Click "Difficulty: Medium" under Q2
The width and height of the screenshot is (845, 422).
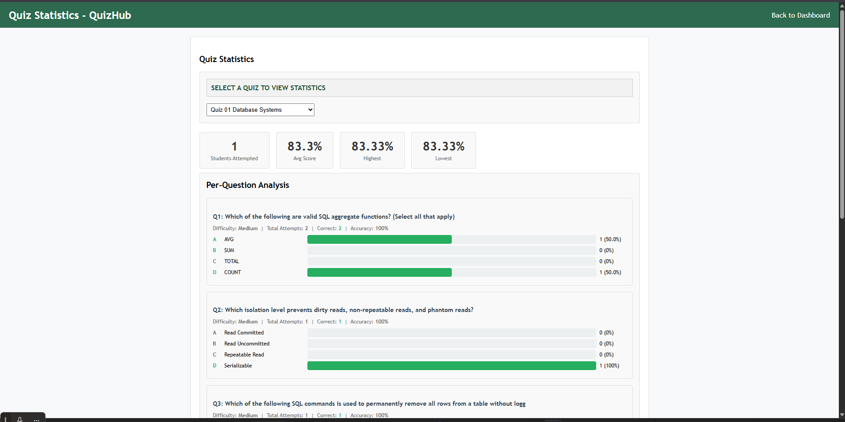click(235, 322)
